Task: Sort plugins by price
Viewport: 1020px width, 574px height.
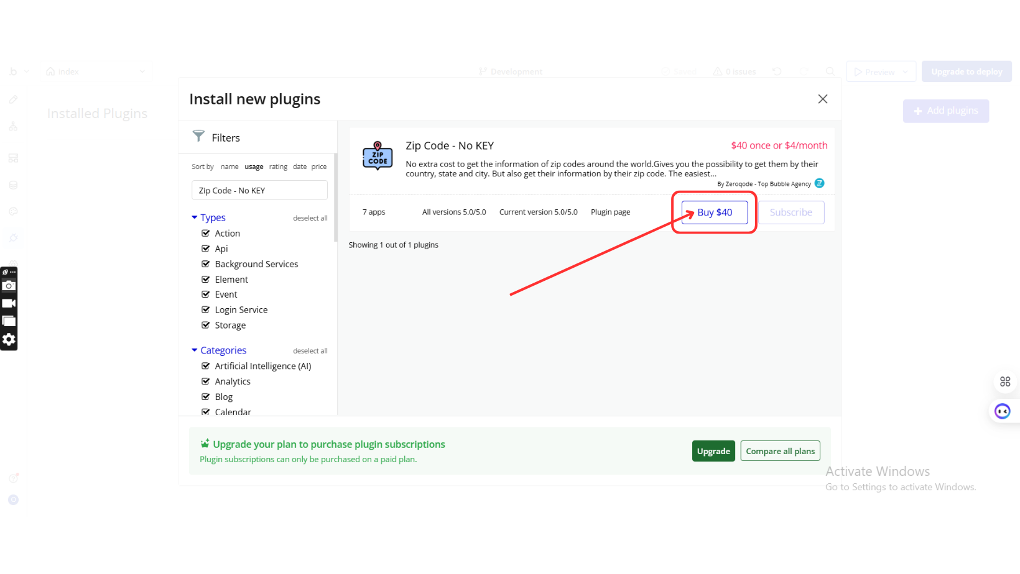Action: pos(319,166)
